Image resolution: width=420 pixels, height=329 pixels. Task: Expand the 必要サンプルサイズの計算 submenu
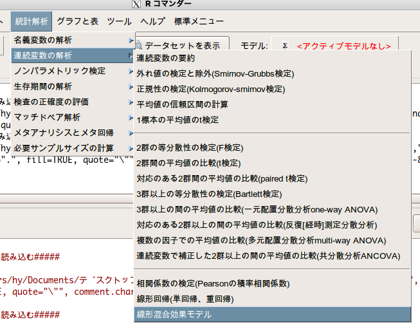[x=72, y=148]
